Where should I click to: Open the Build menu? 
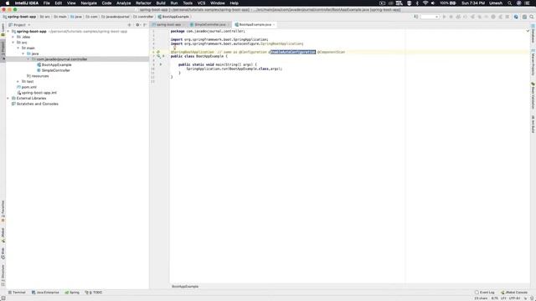click(161, 3)
